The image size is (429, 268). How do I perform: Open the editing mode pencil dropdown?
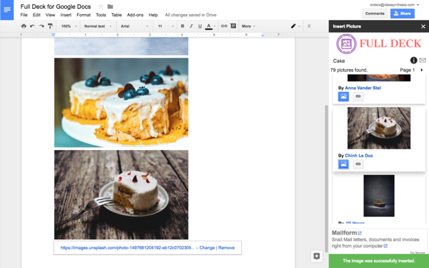(x=295, y=26)
